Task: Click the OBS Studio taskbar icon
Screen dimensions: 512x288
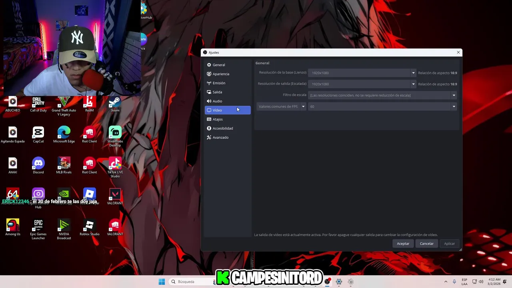Action: [x=328, y=282]
